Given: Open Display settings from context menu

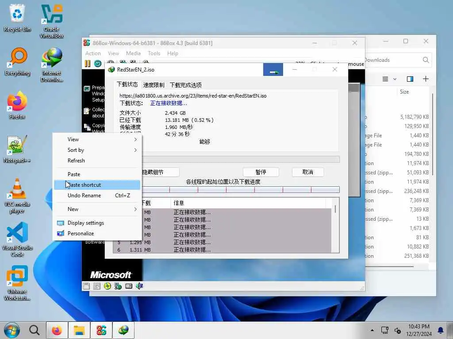Looking at the screenshot, I should (97, 223).
